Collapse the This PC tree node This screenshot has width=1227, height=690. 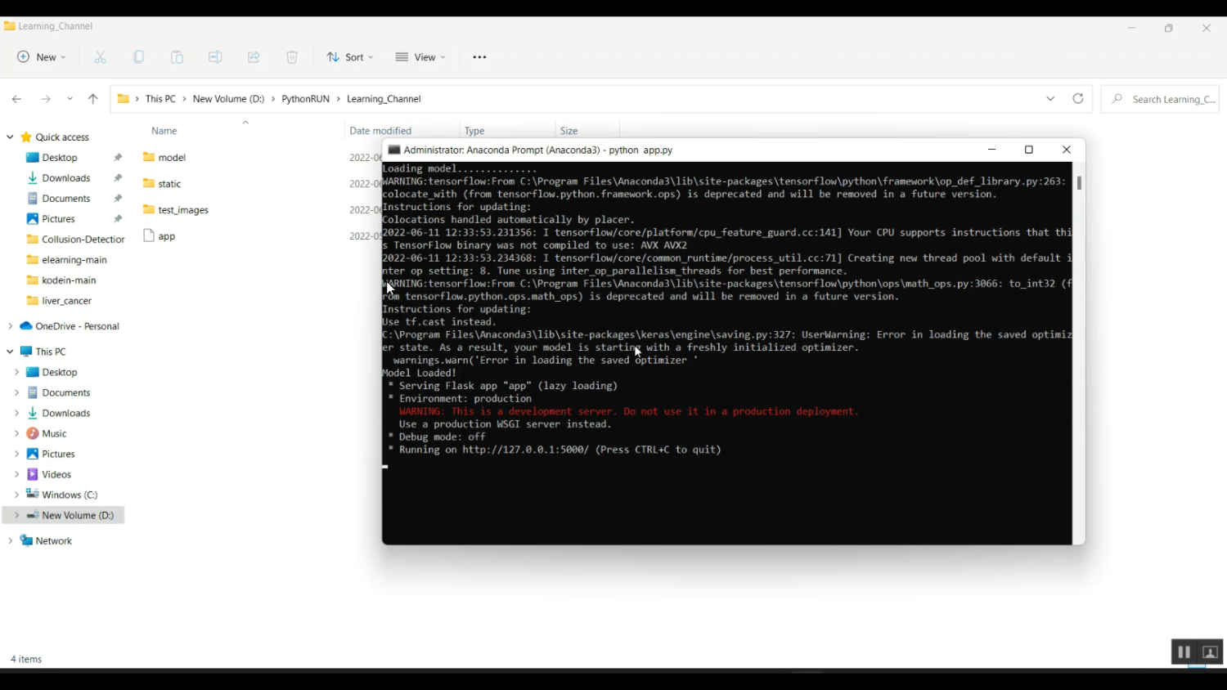tap(10, 352)
